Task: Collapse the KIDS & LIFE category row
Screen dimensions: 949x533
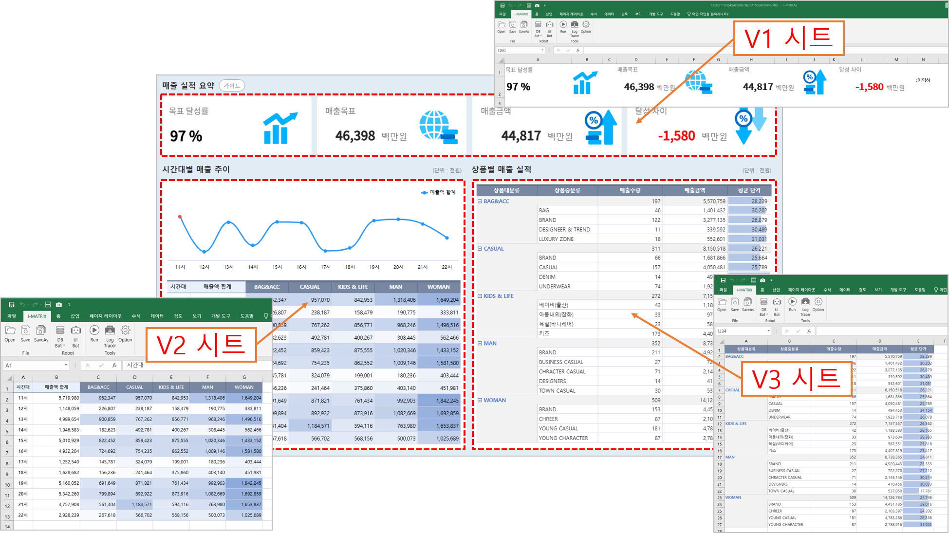Action: (x=480, y=296)
